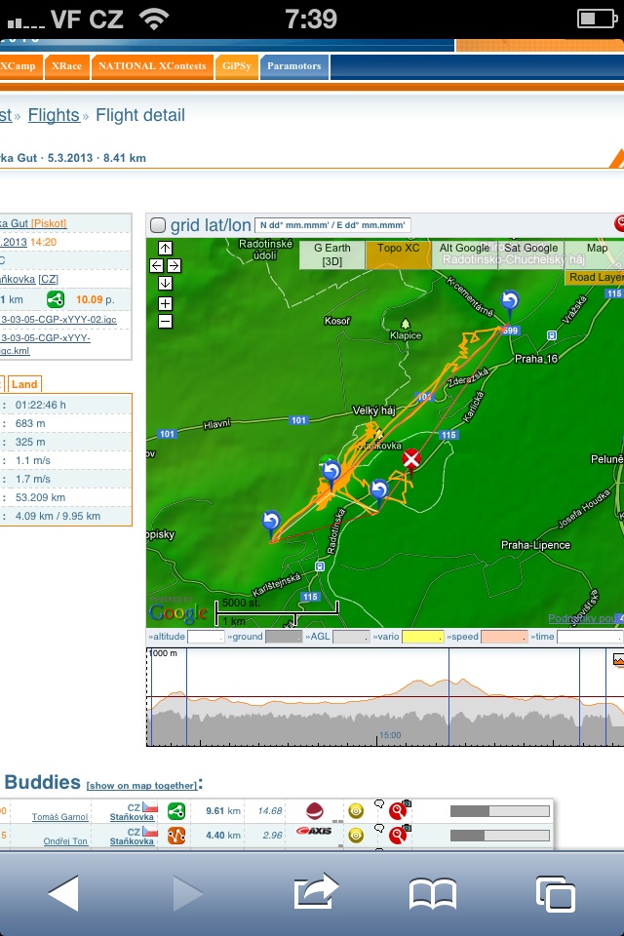Switch map to Alt Google
624x936 pixels.
tap(464, 254)
